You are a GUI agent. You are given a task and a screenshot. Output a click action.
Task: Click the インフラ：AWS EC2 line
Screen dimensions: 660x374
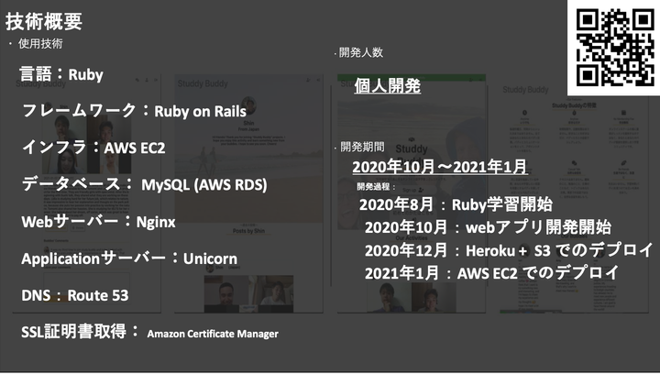coord(93,148)
